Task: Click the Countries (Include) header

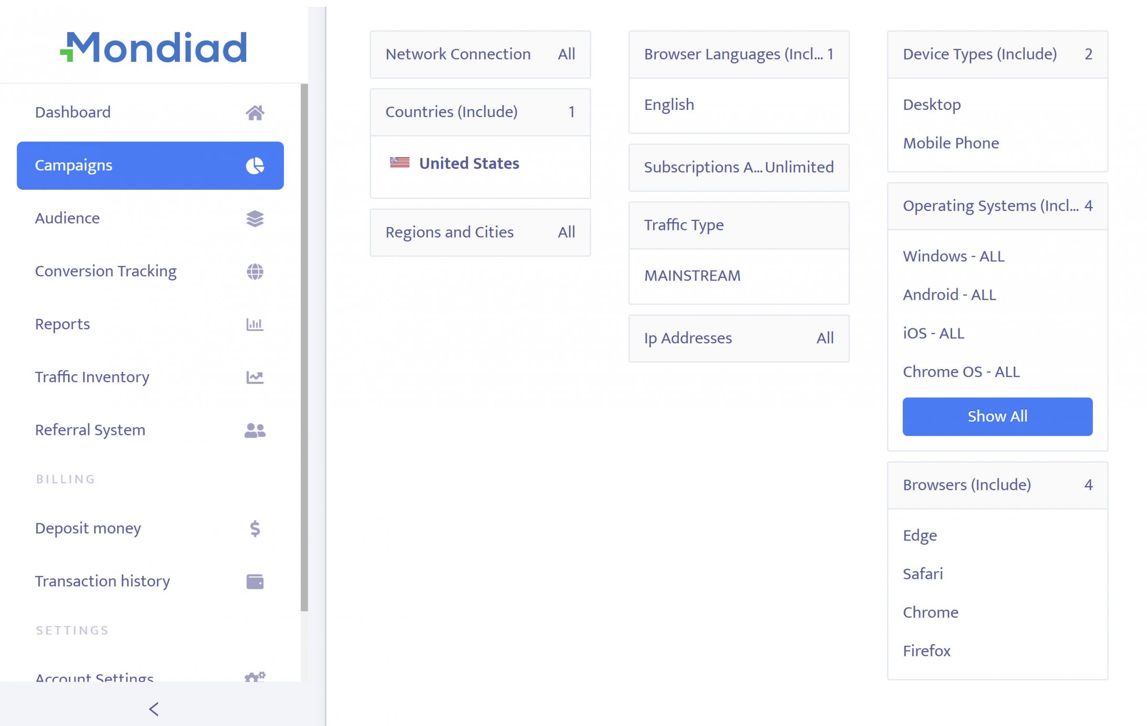Action: pos(480,112)
